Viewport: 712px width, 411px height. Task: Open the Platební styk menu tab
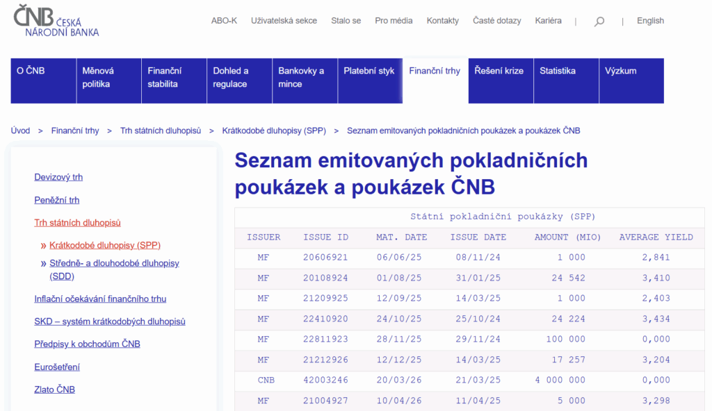click(370, 81)
